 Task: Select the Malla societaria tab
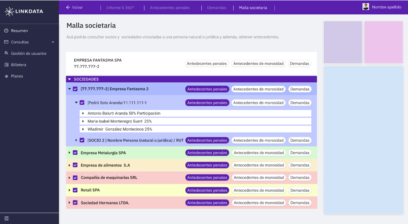(x=253, y=8)
